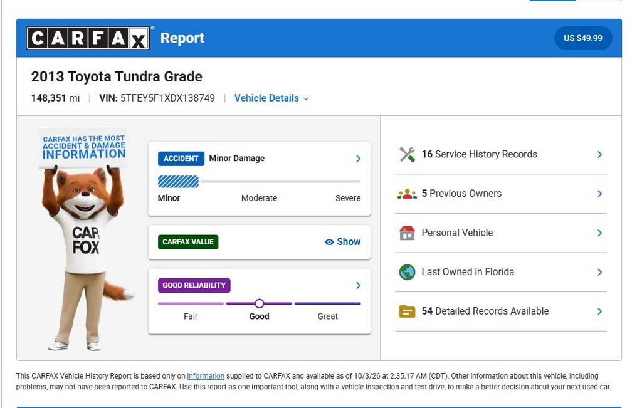This screenshot has height=408, width=642.
Task: Click the Last Owned in Florida text
Action: click(x=468, y=272)
